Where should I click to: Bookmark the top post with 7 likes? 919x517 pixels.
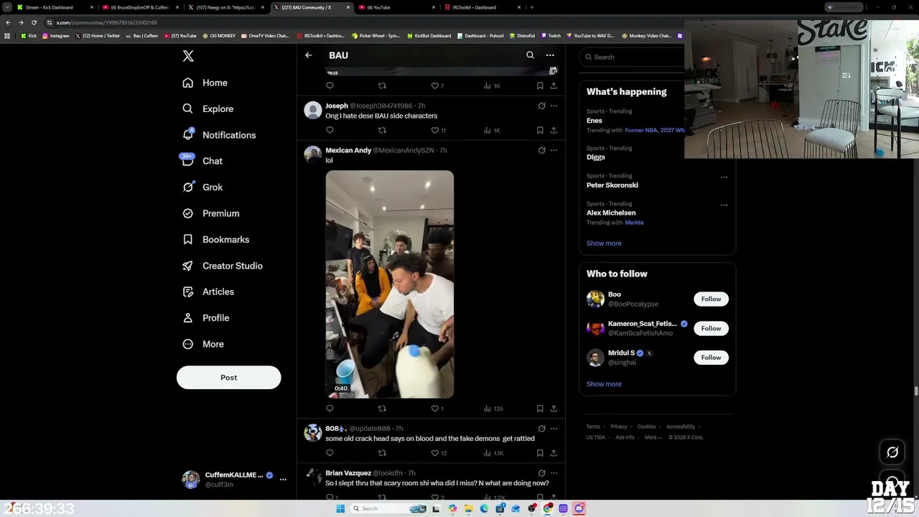coord(540,85)
